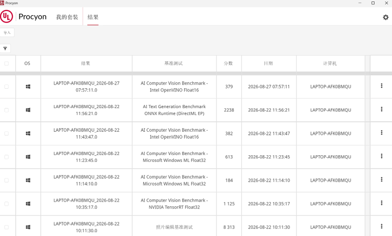Click the score value 1 125
Viewport: 392px width, 236px height.
[229, 204]
